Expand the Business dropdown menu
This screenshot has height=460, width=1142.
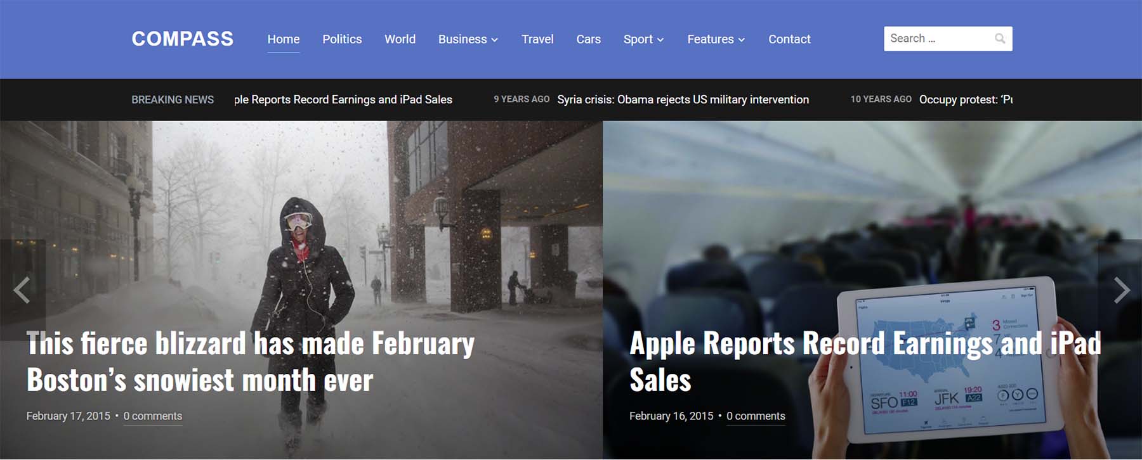(468, 39)
